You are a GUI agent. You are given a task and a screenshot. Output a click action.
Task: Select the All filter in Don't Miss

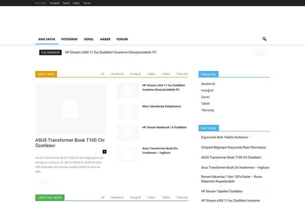tap(103, 74)
